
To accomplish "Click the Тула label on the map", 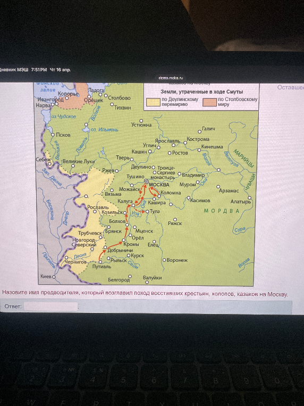I will click(155, 211).
